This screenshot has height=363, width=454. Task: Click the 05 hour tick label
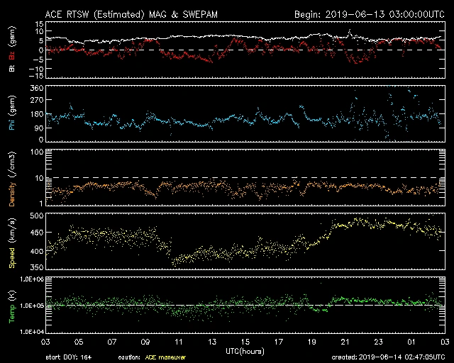pyautogui.click(x=80, y=342)
